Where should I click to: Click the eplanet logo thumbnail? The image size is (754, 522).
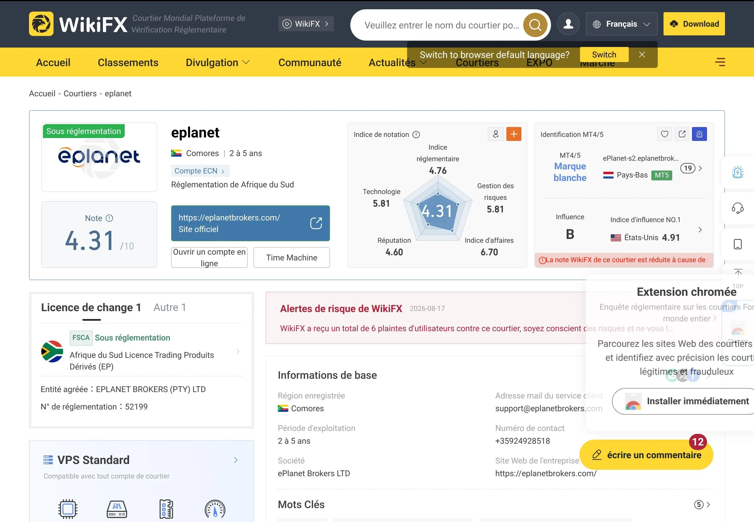coord(99,157)
